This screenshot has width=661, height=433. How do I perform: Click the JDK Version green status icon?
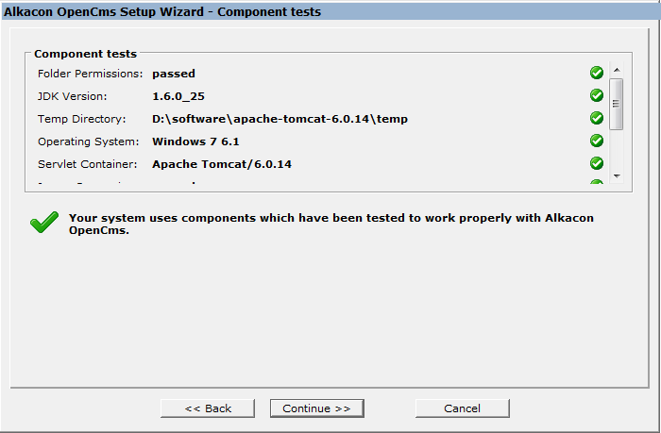coord(597,95)
